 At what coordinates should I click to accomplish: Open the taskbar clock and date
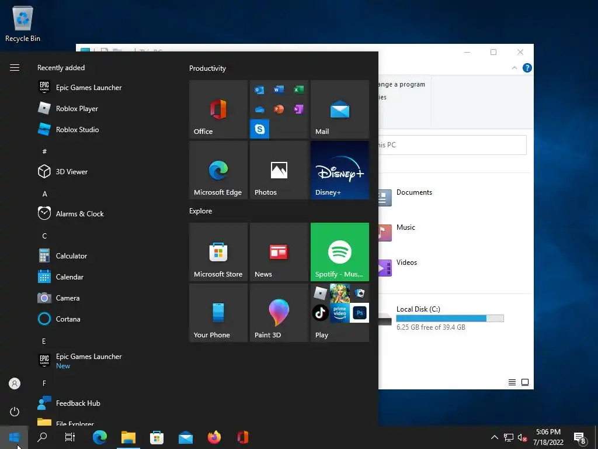[548, 437]
